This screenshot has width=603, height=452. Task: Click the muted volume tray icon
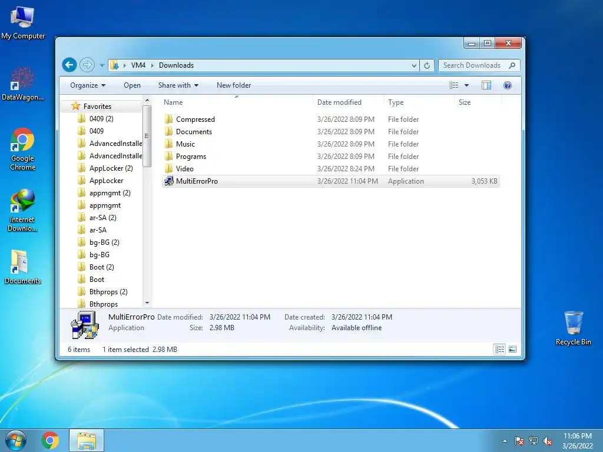point(548,441)
